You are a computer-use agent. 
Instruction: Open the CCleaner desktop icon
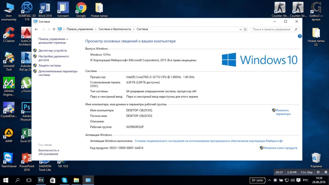click(x=9, y=35)
